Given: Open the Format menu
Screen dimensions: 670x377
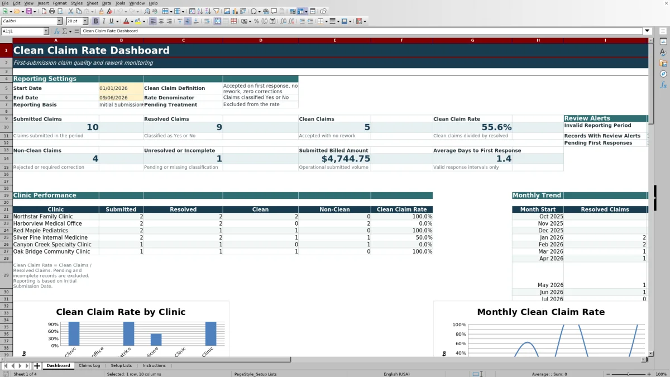Looking at the screenshot, I should [x=60, y=3].
